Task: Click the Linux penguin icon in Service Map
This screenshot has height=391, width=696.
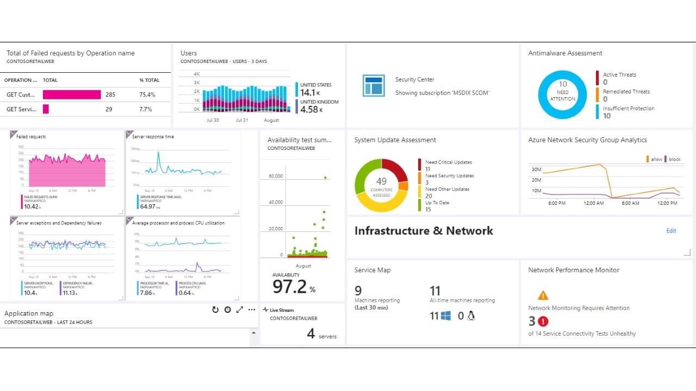Action: tap(471, 316)
